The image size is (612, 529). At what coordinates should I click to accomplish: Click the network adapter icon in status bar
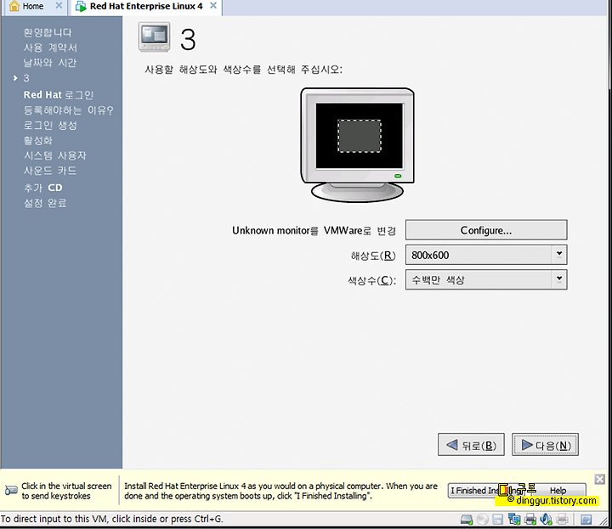tap(514, 520)
